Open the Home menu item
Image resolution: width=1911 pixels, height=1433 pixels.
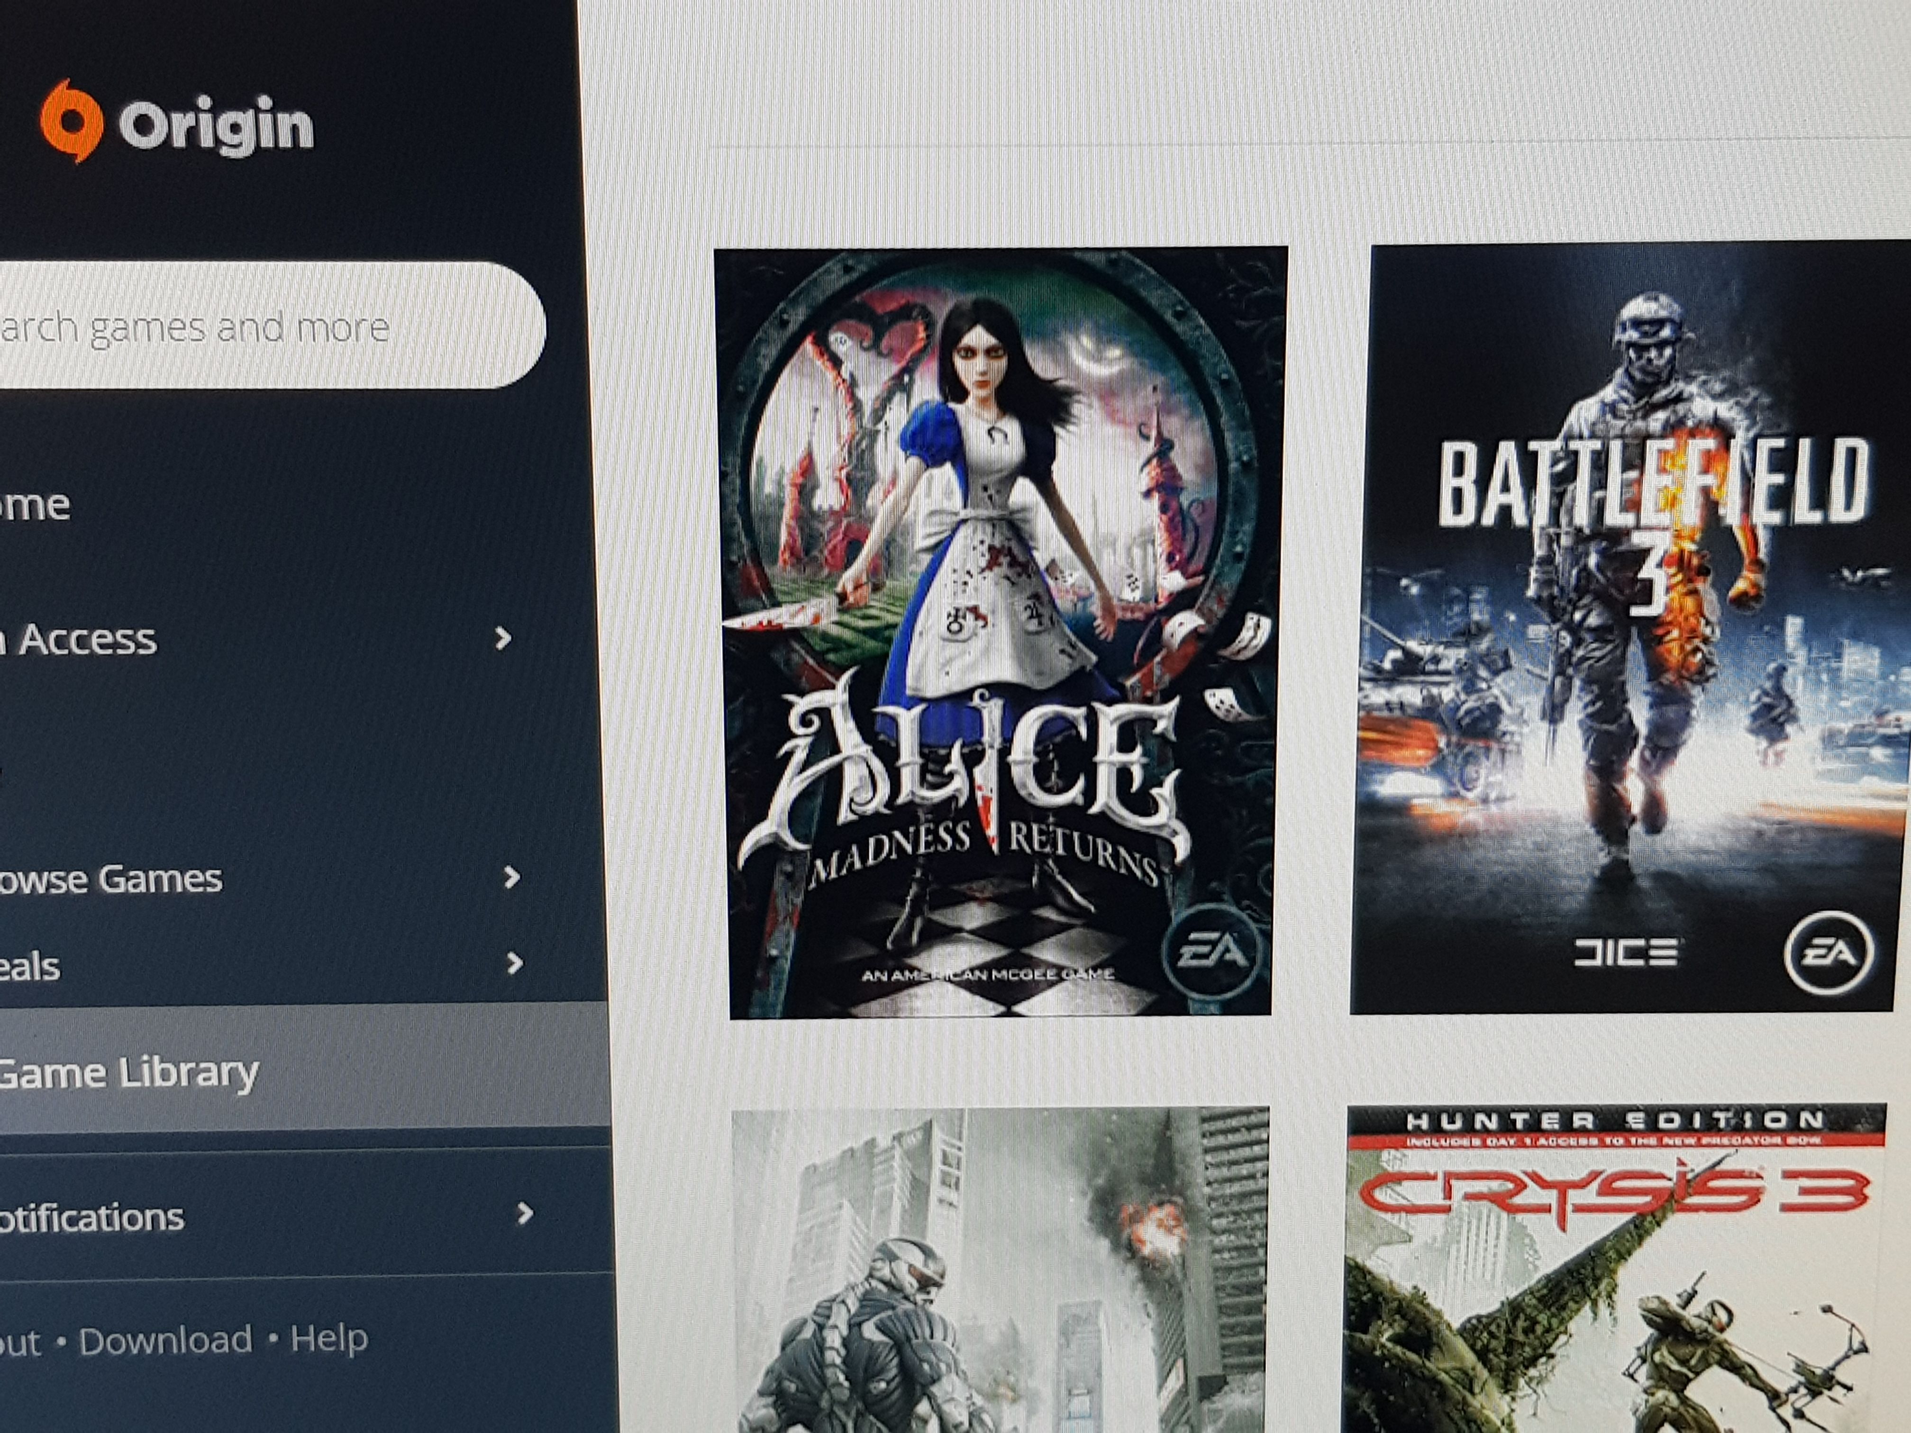click(x=35, y=505)
